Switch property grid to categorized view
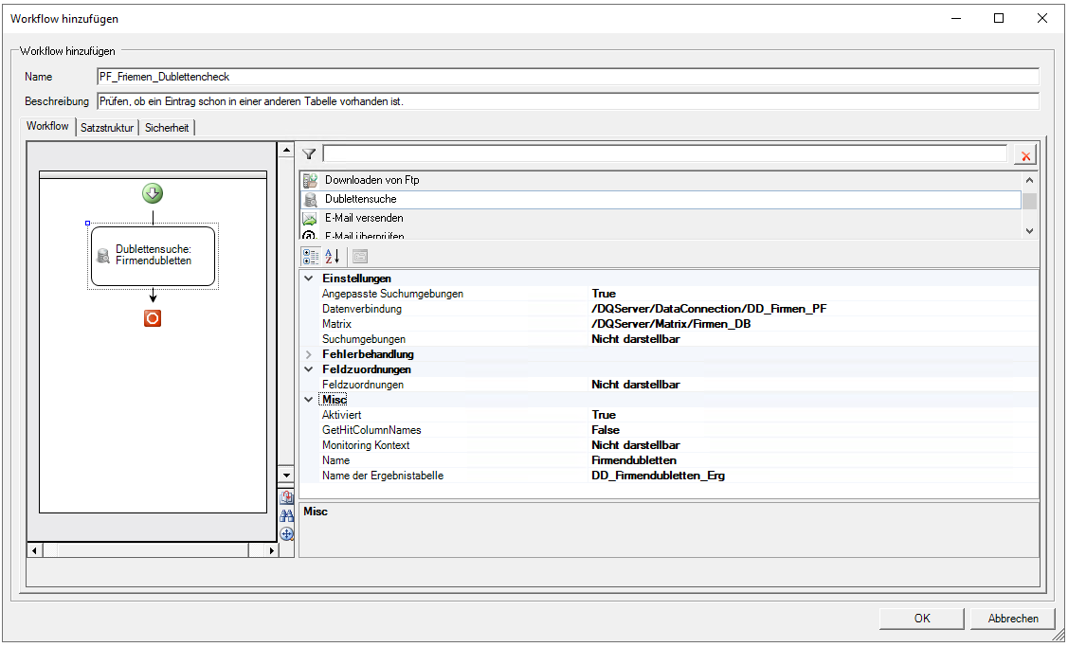Viewport: 1068px width, 647px height. pyautogui.click(x=311, y=257)
